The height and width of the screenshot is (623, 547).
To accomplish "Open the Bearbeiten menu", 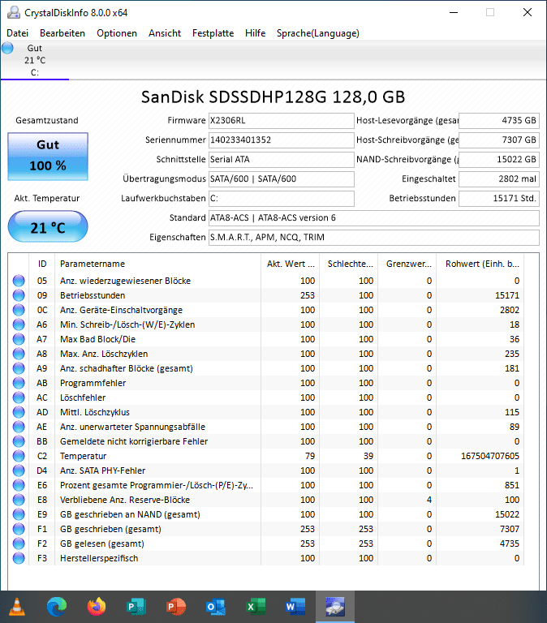I will (x=62, y=33).
